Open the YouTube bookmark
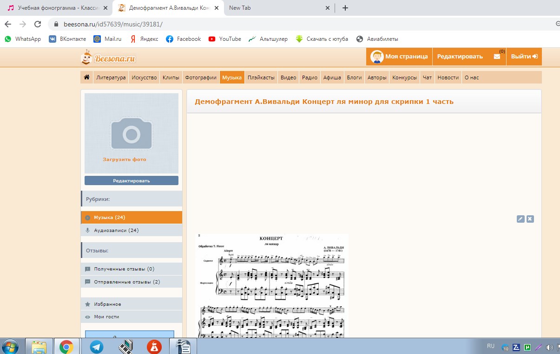 tap(225, 39)
